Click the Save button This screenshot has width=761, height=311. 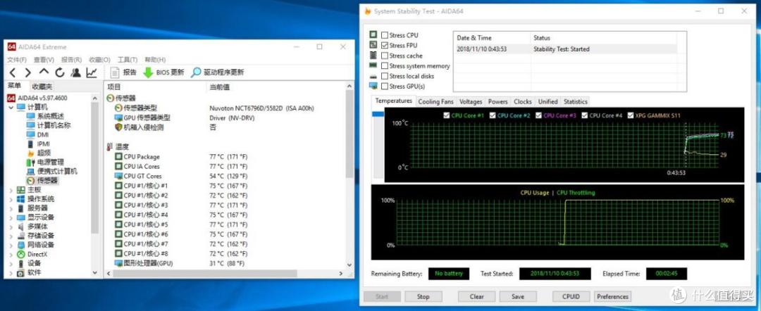518,296
